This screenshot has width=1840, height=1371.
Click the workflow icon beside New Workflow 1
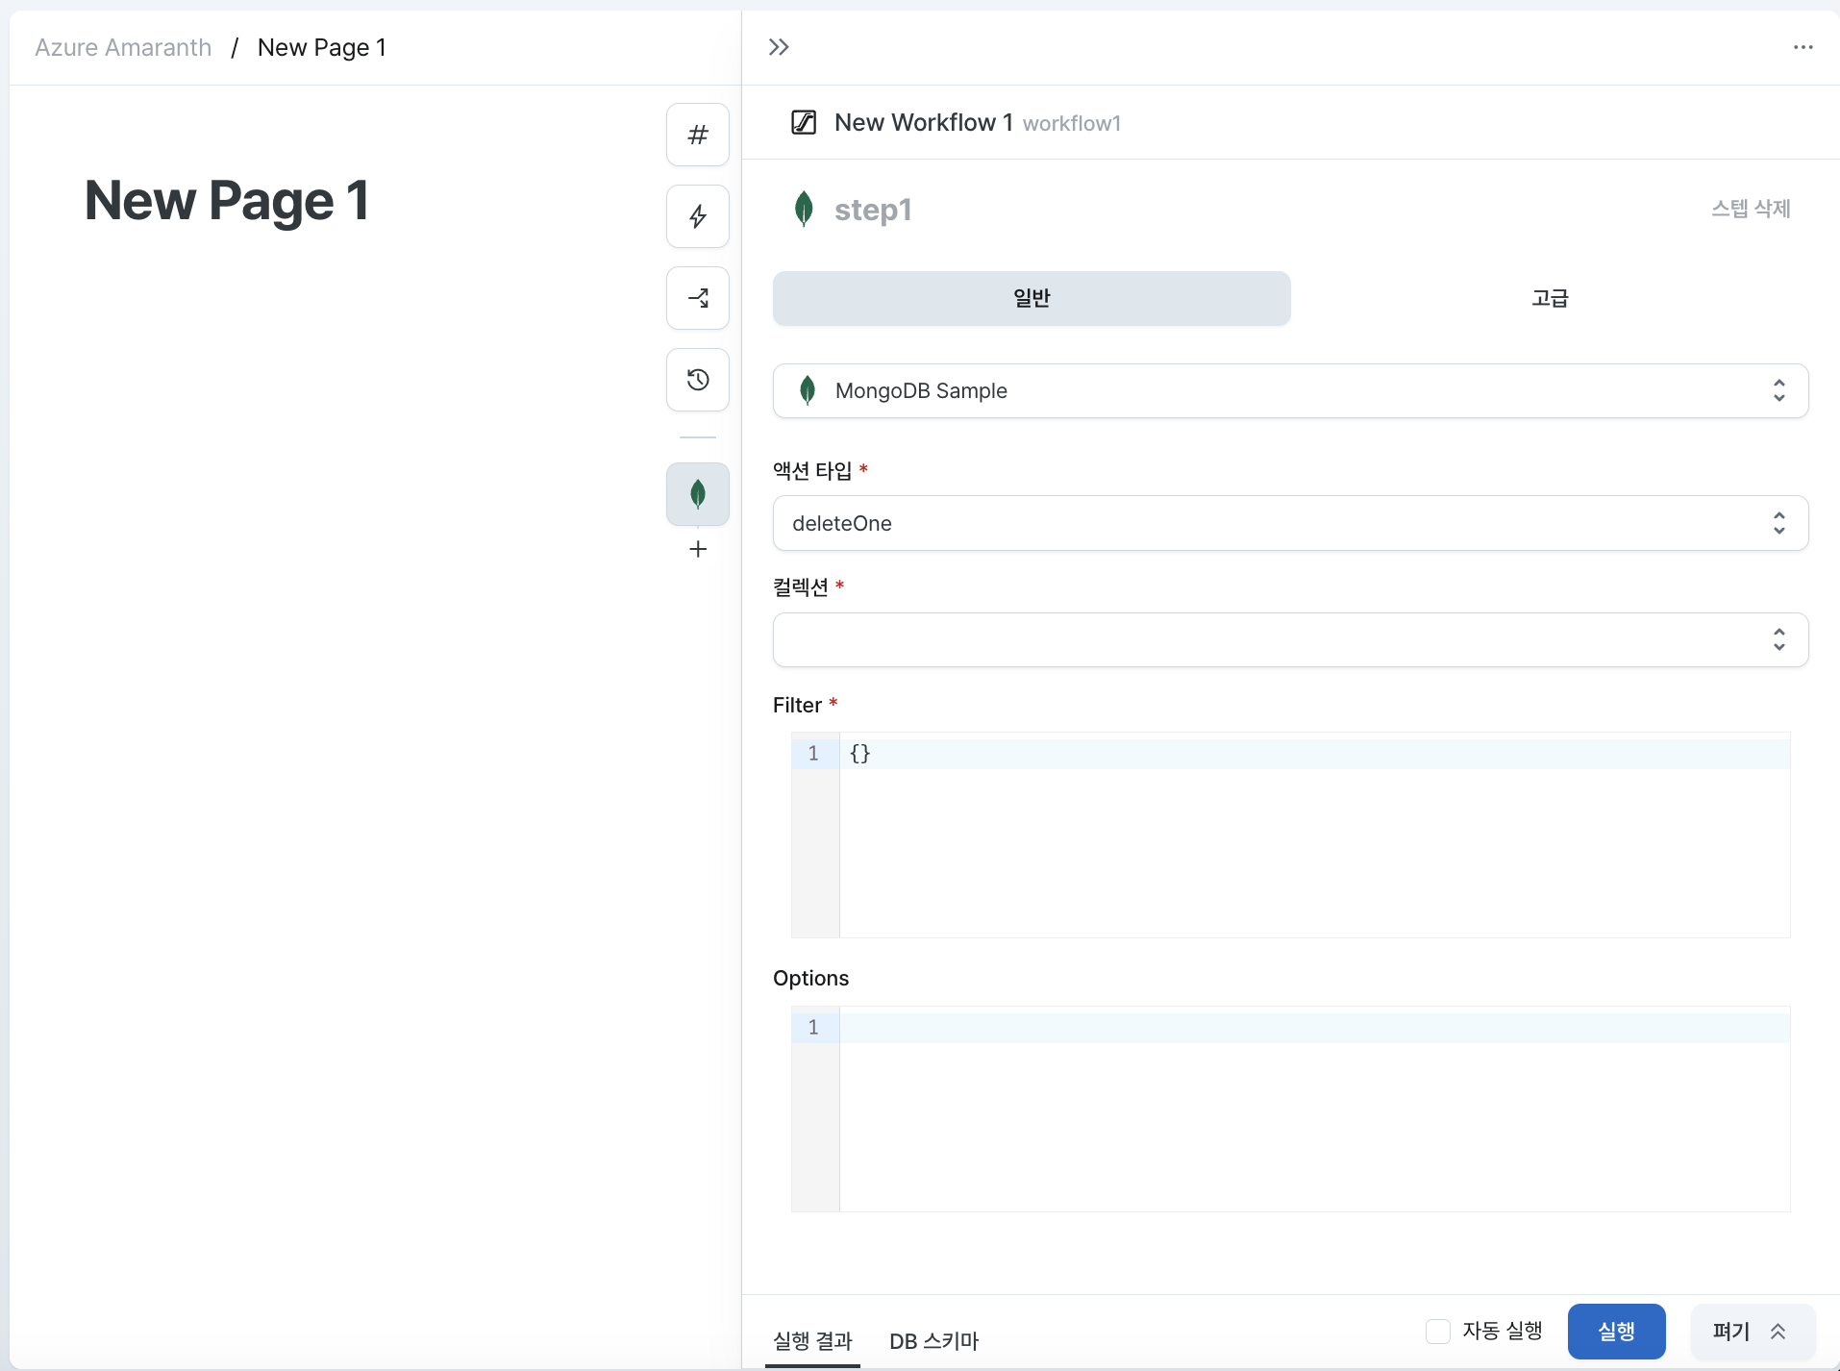(x=804, y=122)
